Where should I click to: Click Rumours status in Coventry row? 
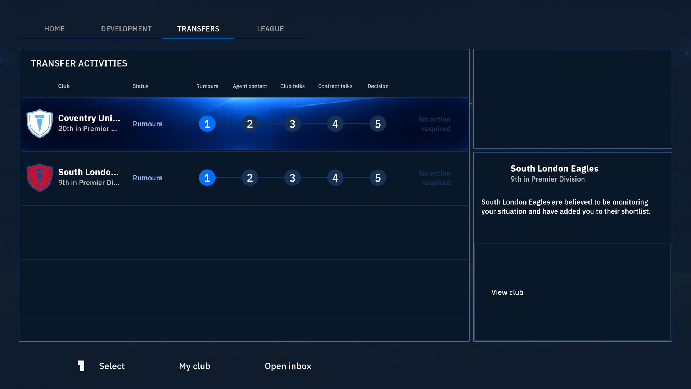pyautogui.click(x=148, y=124)
